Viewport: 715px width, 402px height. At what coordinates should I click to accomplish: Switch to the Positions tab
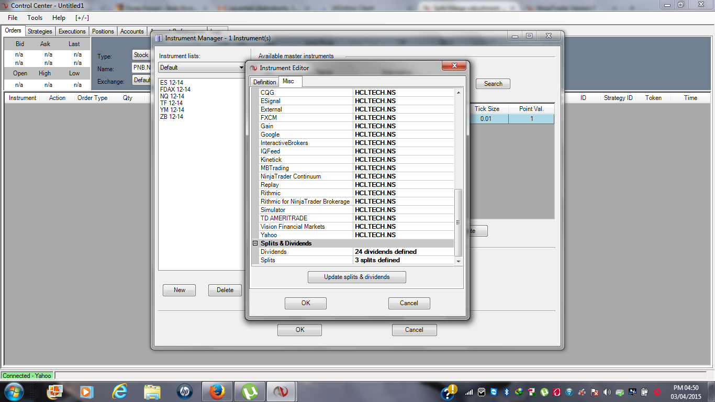click(103, 31)
